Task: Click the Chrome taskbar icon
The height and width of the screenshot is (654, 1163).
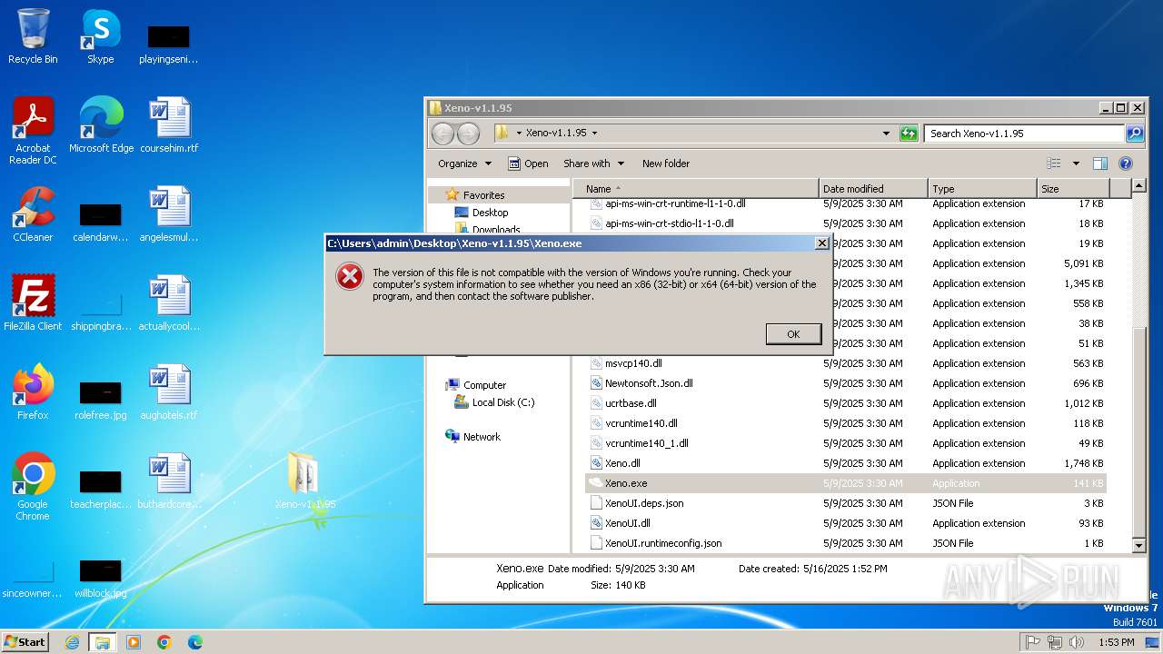Action: tap(164, 642)
